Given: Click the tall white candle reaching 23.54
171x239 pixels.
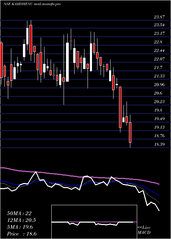Looking at the screenshot, I should 27,36.
